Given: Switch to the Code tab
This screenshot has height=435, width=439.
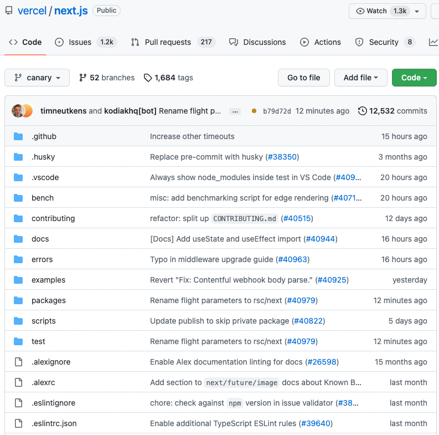Looking at the screenshot, I should click(25, 42).
